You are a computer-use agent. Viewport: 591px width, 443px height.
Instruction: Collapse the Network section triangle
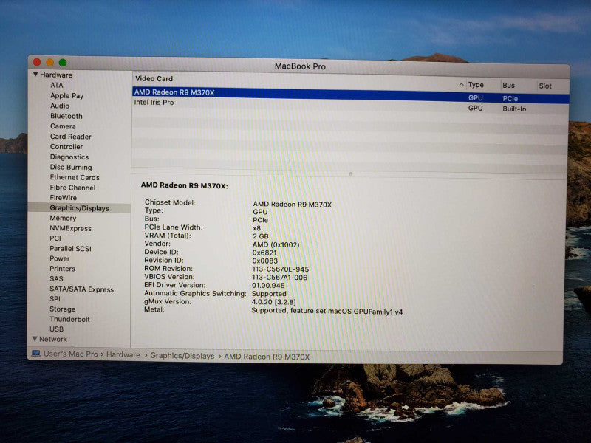click(x=35, y=339)
